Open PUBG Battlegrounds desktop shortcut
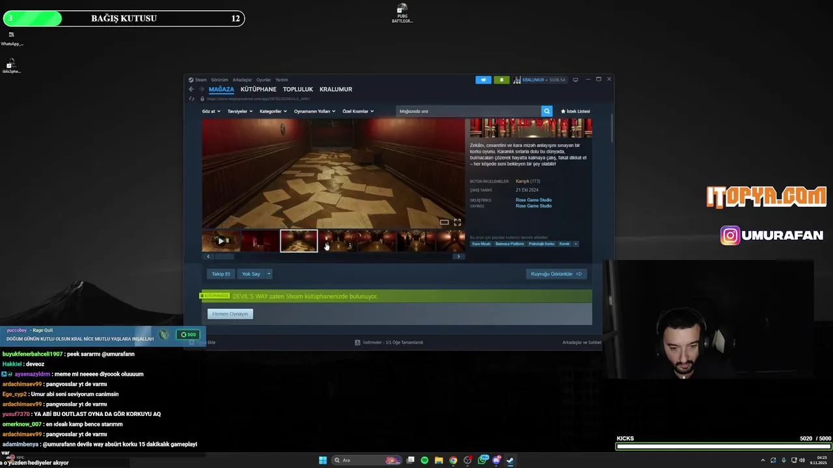 click(x=402, y=12)
